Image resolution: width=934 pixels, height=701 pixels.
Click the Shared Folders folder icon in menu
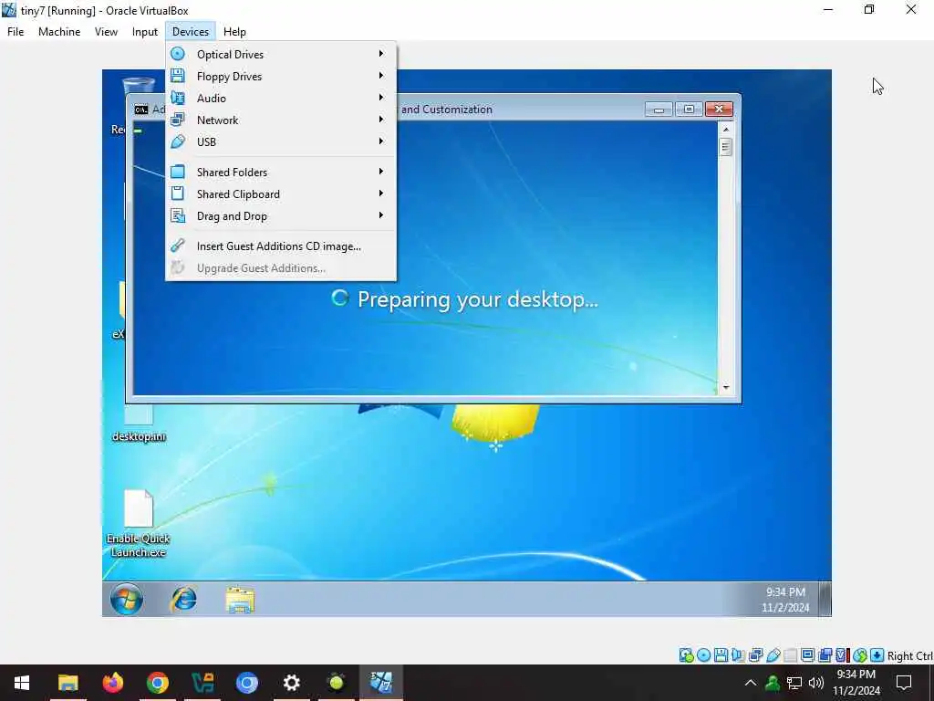pyautogui.click(x=178, y=172)
